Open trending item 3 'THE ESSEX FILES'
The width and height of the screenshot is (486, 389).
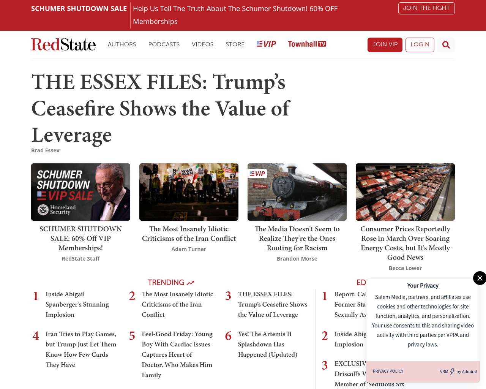(x=273, y=304)
